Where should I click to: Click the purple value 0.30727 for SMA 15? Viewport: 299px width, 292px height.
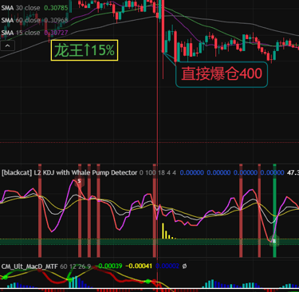coord(56,33)
